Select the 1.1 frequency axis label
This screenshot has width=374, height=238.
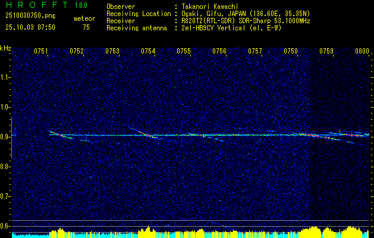coord(5,77)
